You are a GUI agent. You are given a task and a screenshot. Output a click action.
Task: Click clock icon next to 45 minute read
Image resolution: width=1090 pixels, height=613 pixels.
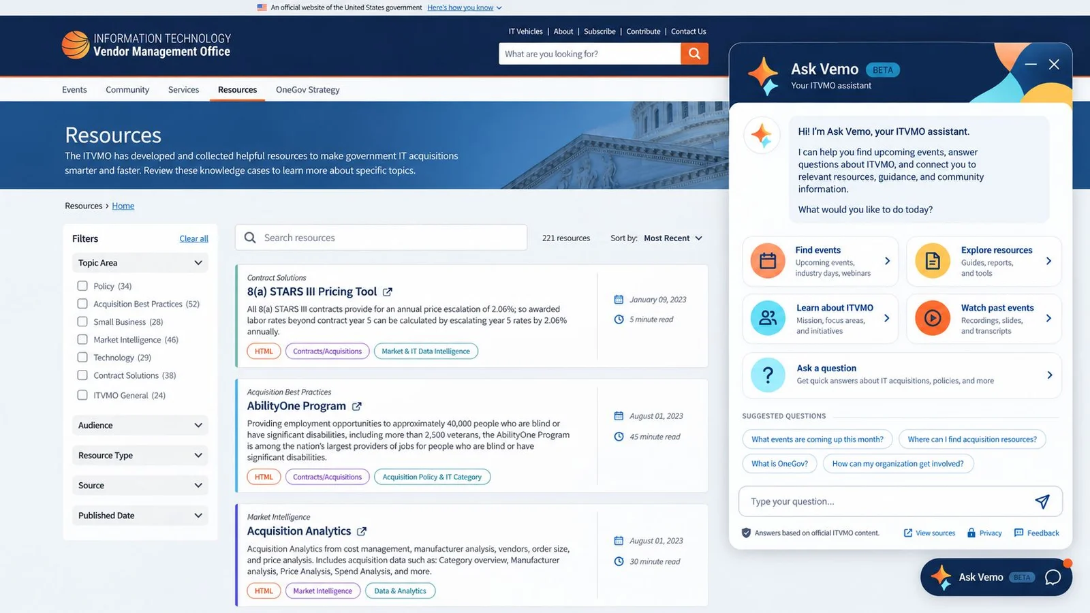[619, 437]
